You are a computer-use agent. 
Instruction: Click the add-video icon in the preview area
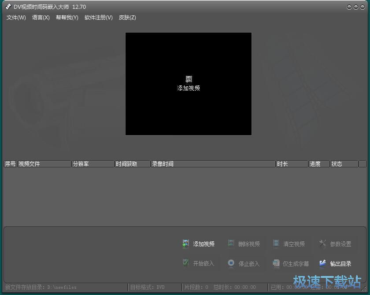pos(189,79)
